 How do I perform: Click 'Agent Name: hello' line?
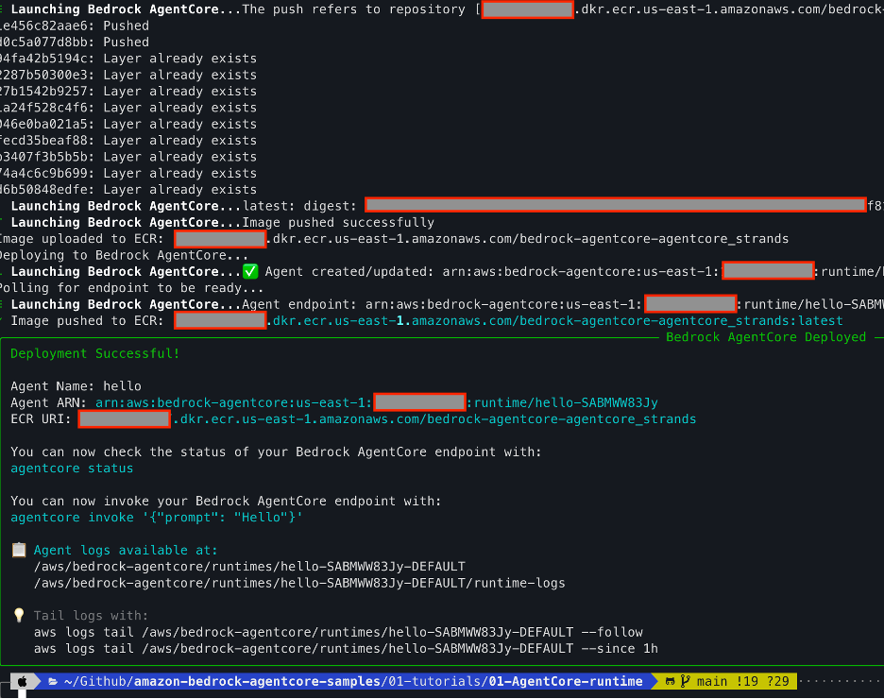tap(76, 386)
